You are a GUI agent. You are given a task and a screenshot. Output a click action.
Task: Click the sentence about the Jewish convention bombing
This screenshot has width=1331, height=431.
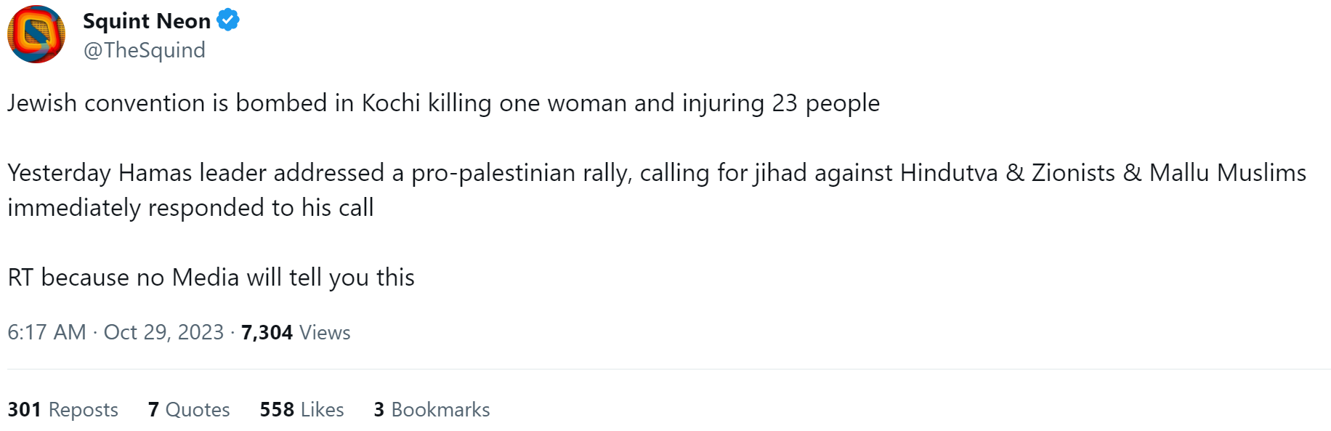(443, 103)
